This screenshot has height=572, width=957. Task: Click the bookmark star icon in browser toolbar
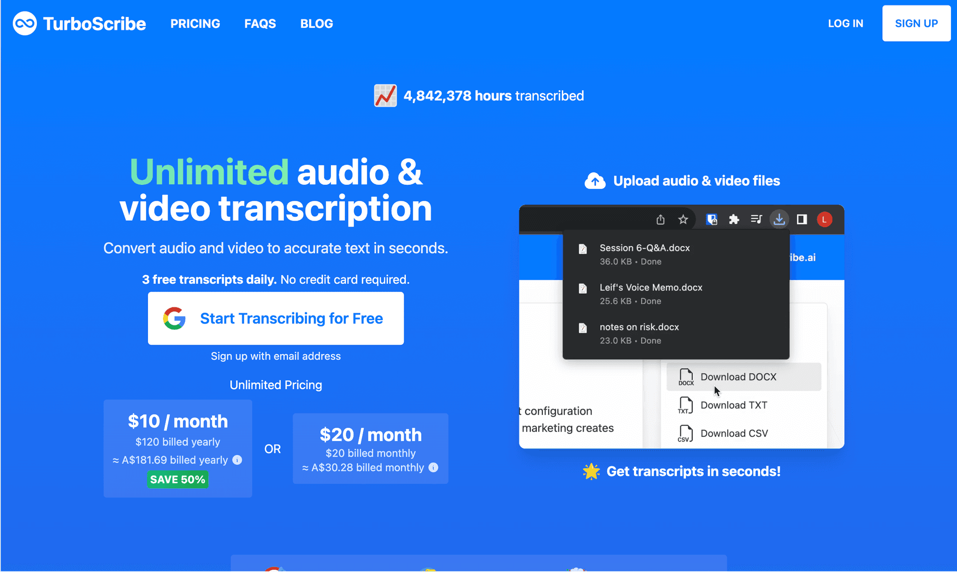[682, 220]
